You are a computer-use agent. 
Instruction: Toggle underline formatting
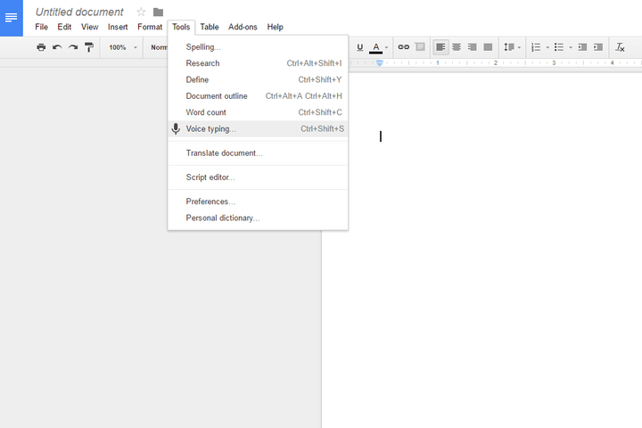(x=360, y=47)
